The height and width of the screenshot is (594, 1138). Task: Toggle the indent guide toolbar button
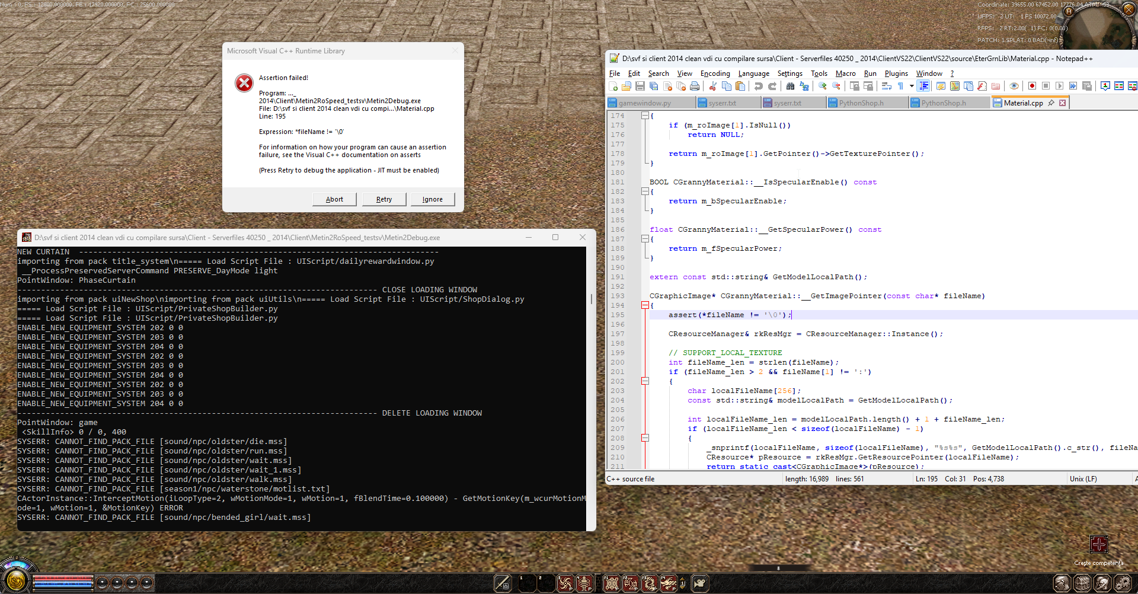click(x=923, y=86)
